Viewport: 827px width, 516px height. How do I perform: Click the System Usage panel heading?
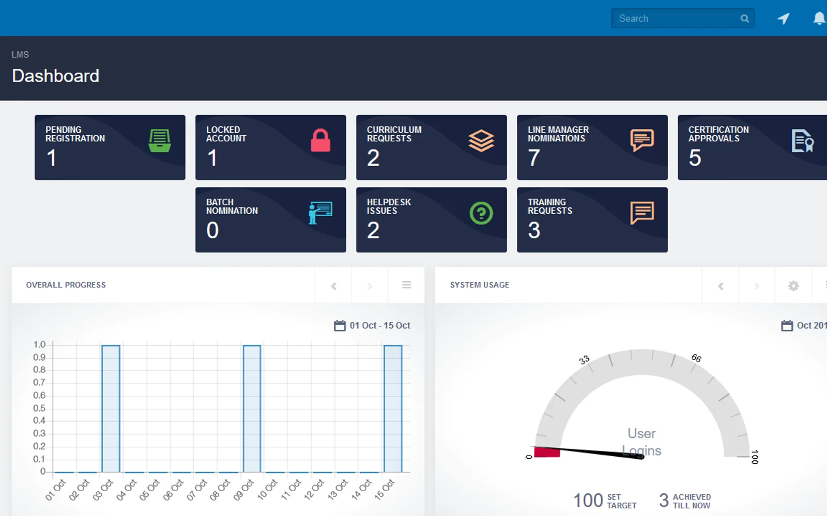[480, 285]
